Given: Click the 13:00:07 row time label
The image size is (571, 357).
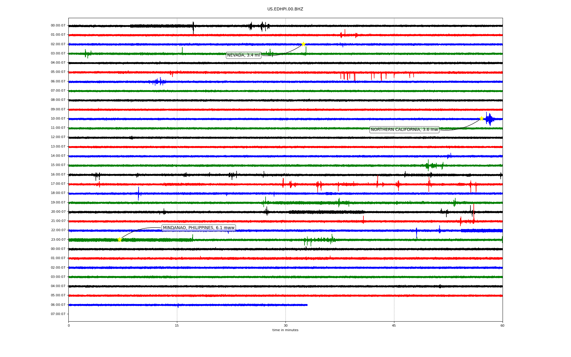Looking at the screenshot, I should pos(58,147).
